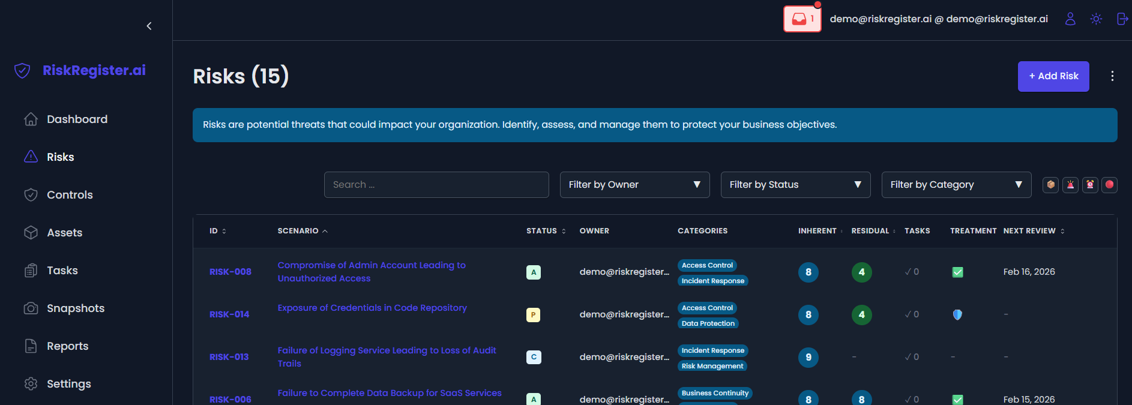The height and width of the screenshot is (405, 1132).
Task: Click the green treatment checkmark for RISK-008
Action: click(x=957, y=272)
